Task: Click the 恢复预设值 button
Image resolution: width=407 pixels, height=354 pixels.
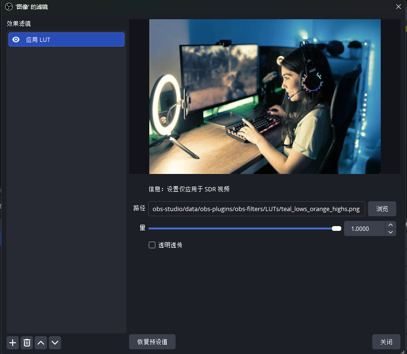Action: 152,342
